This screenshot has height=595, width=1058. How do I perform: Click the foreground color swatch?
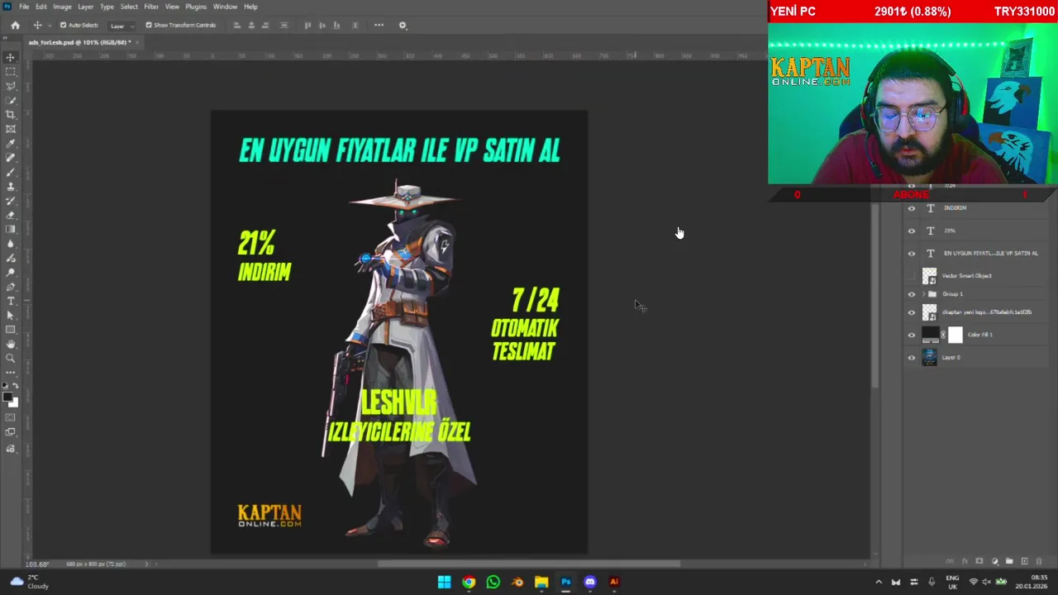(7, 396)
